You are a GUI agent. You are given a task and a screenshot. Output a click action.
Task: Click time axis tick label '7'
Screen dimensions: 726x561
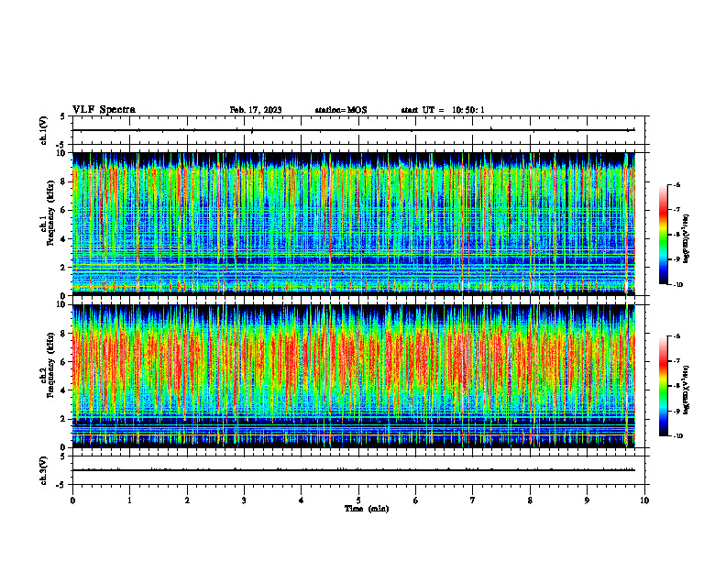tap(473, 500)
